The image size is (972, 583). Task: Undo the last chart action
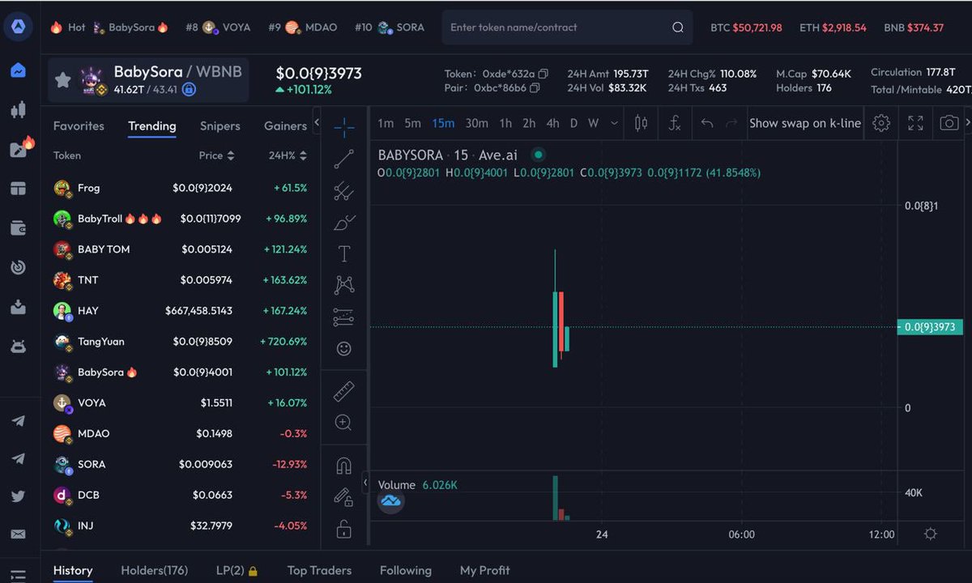click(x=707, y=123)
